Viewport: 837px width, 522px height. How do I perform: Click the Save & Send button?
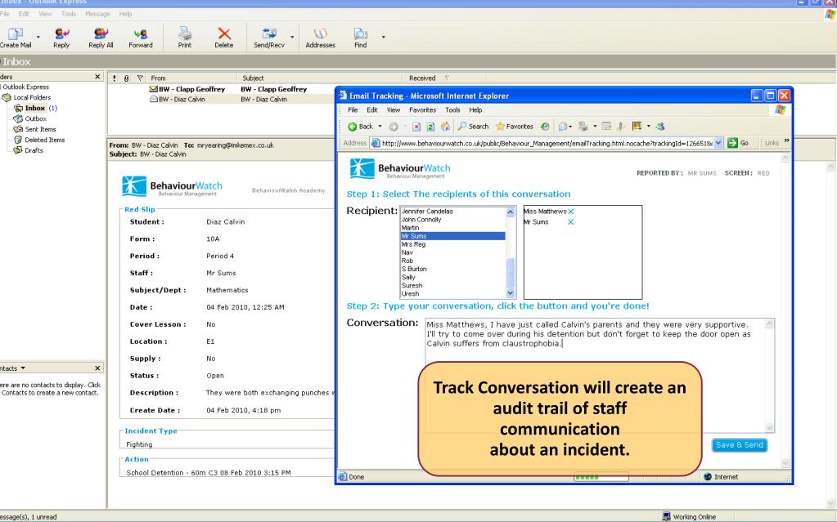point(740,444)
